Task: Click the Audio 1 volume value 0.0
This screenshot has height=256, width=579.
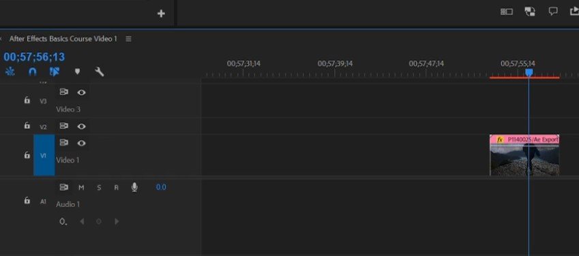Action: (161, 187)
